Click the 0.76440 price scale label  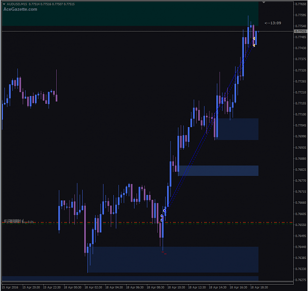click(301, 247)
